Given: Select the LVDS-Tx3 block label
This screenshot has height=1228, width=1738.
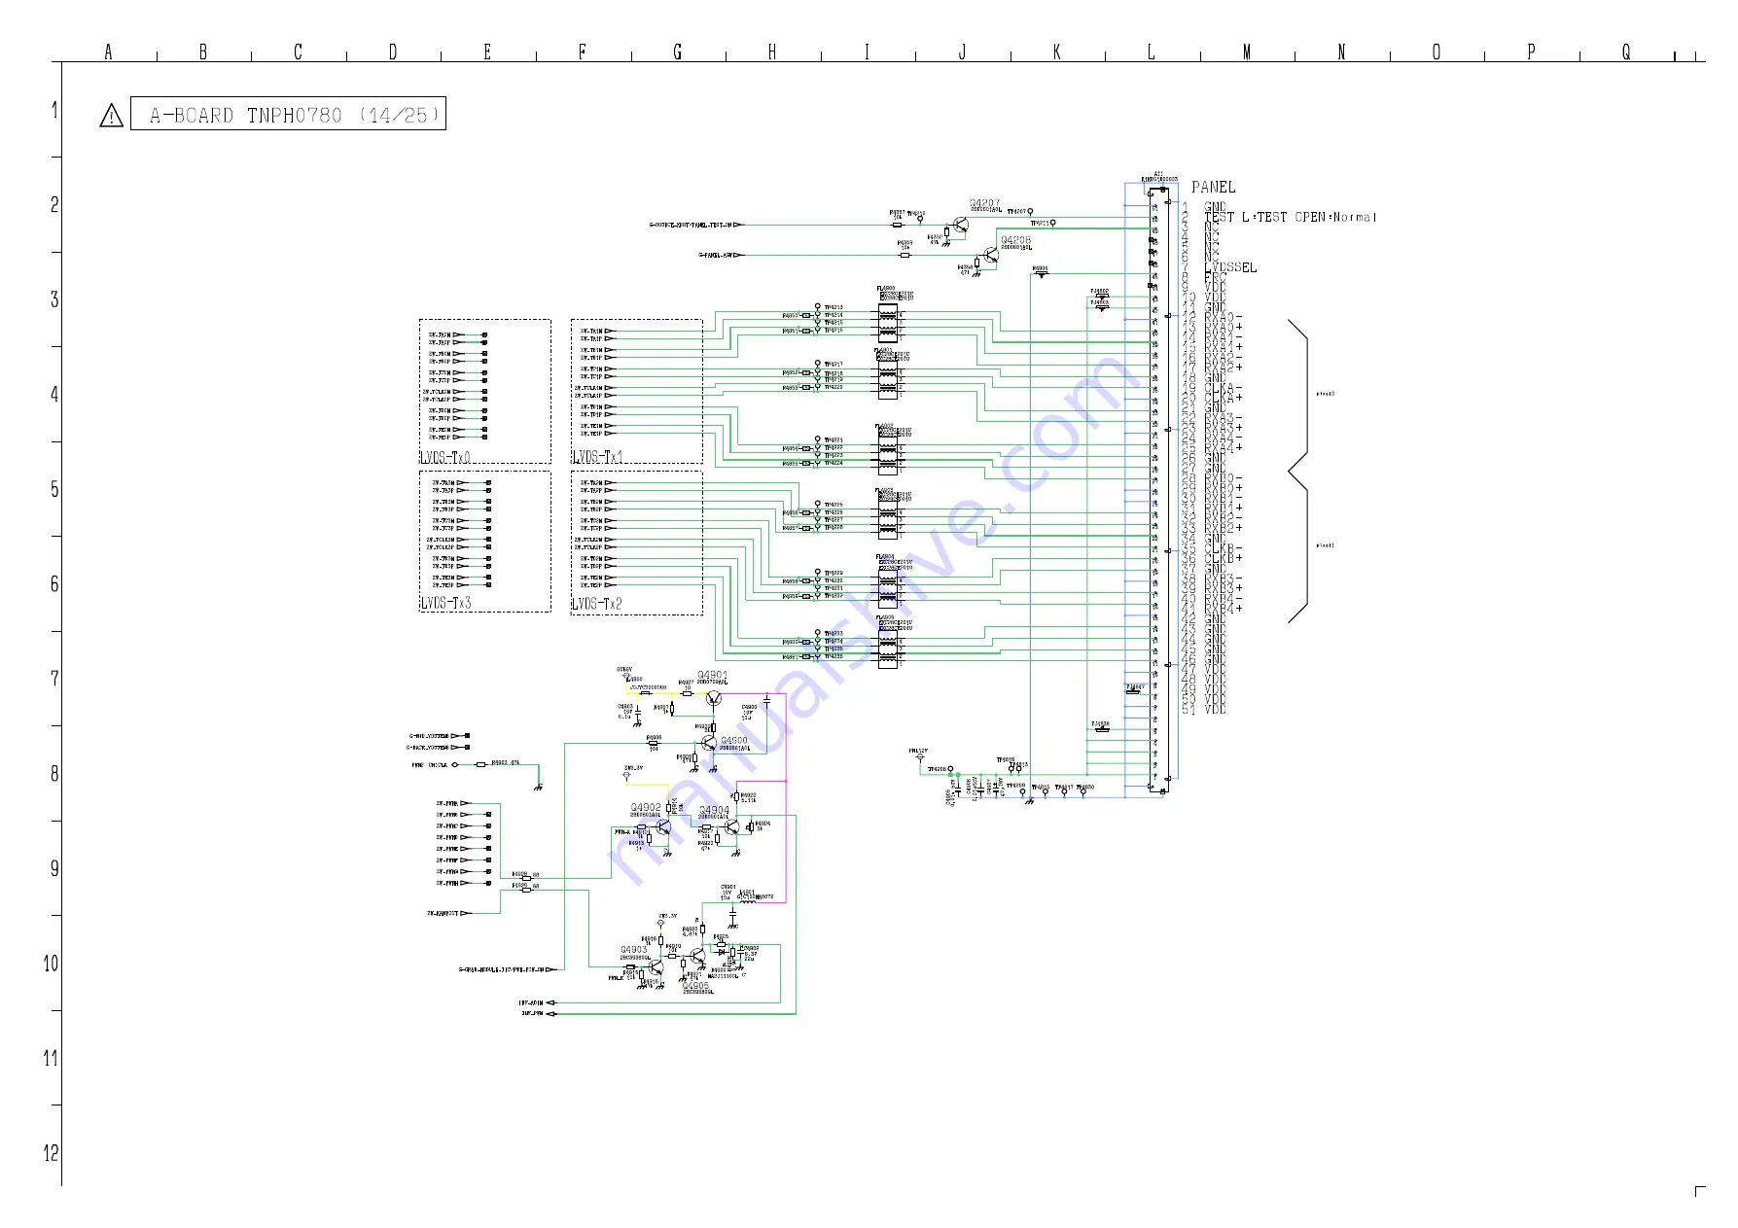Looking at the screenshot, I should 445,603.
